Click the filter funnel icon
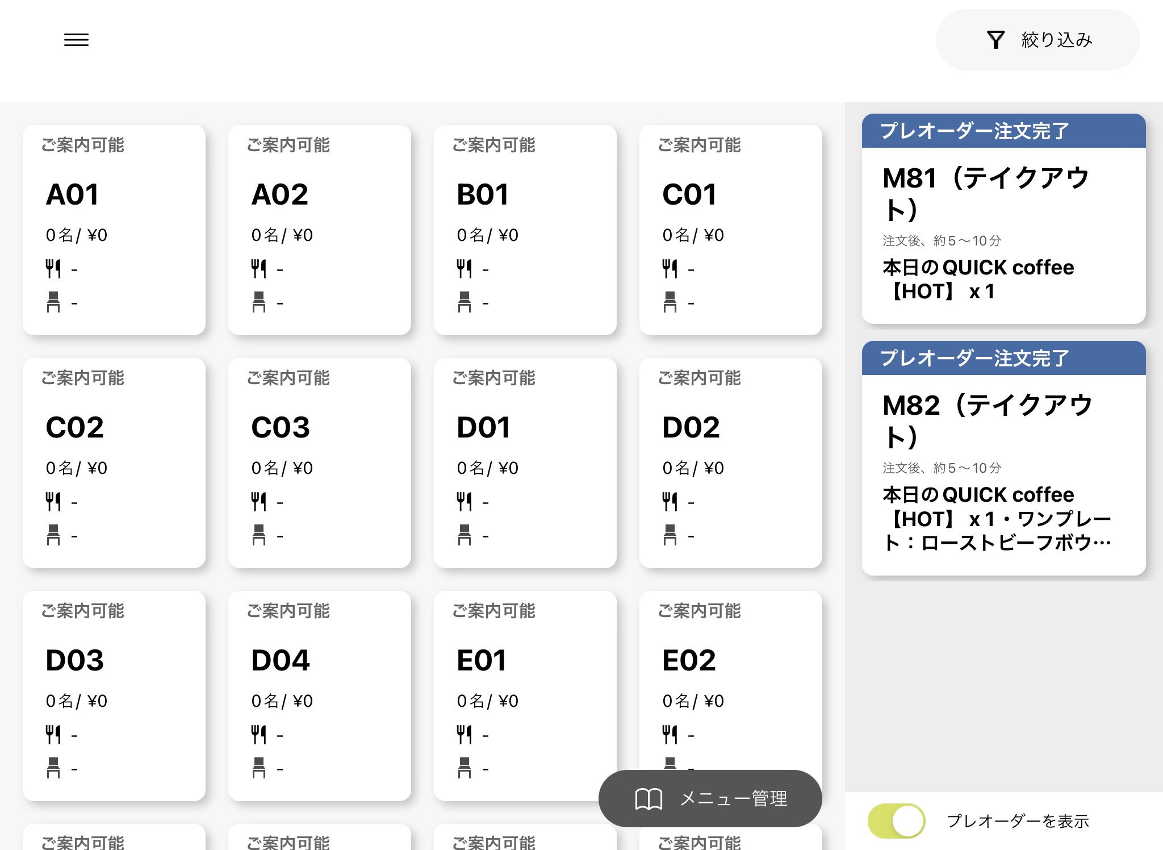This screenshot has width=1163, height=850. click(x=995, y=40)
